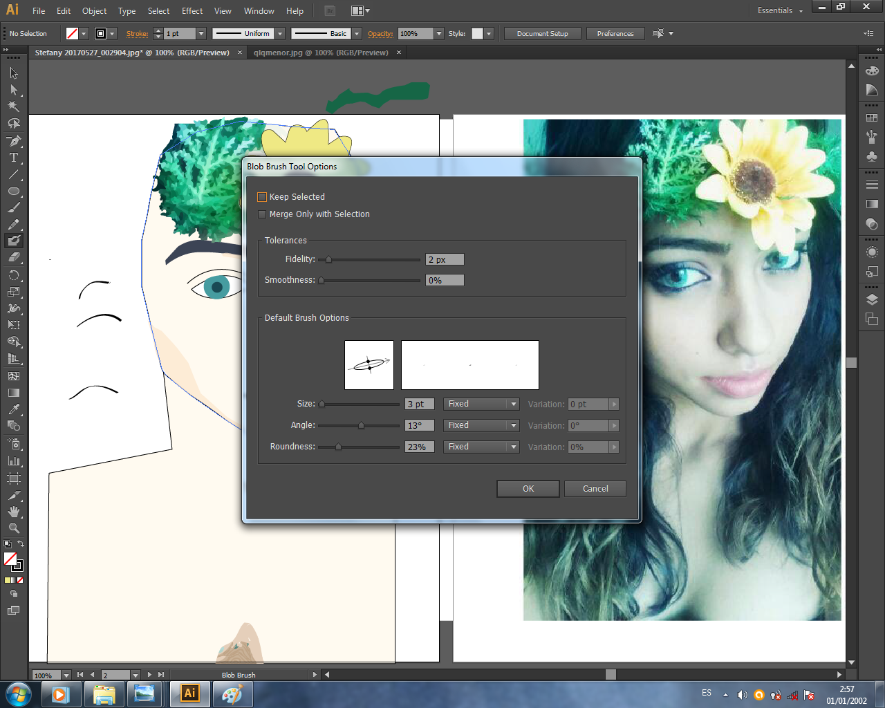Image resolution: width=885 pixels, height=708 pixels.
Task: Open the zoom level dropdown in status bar
Action: [66, 675]
